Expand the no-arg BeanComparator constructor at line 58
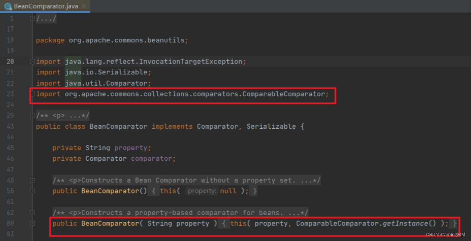The height and width of the screenshot is (241, 471). coord(32,191)
